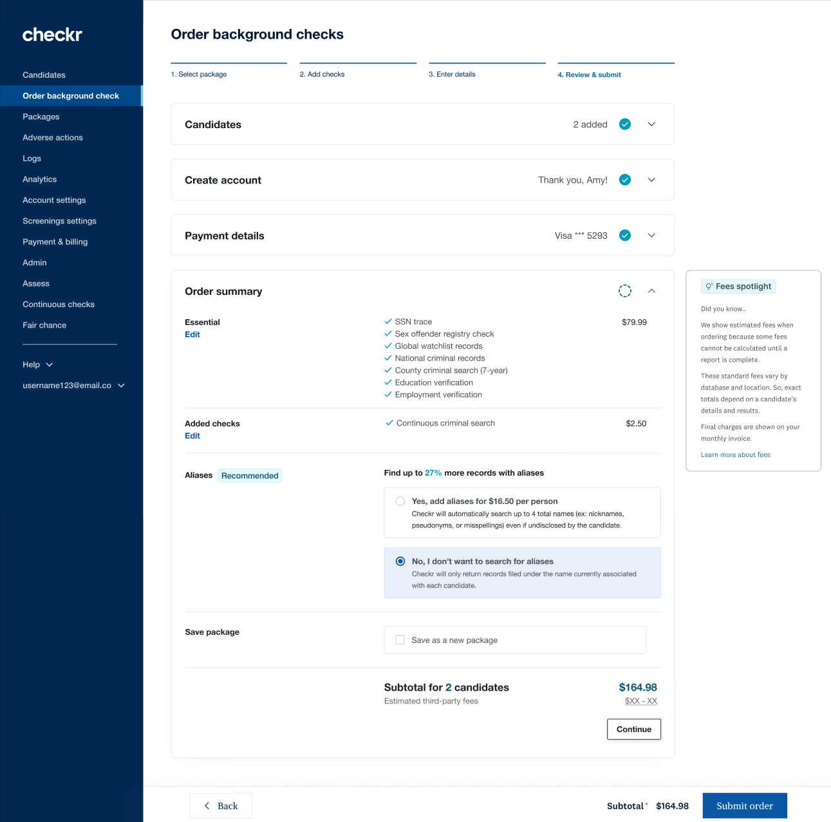Collapse the Order summary section chevron
Viewport: 831px width, 822px height.
(651, 291)
